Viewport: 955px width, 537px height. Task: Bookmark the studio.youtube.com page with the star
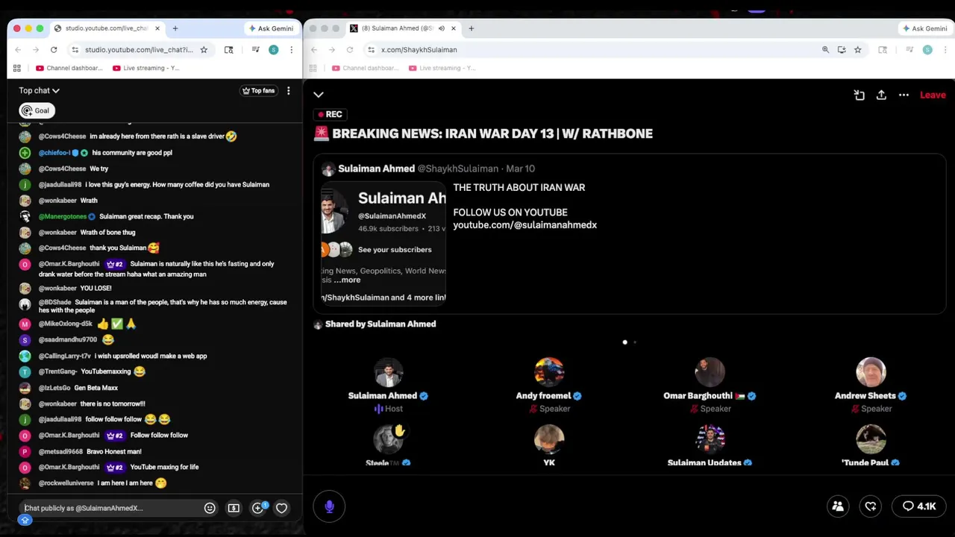(204, 50)
